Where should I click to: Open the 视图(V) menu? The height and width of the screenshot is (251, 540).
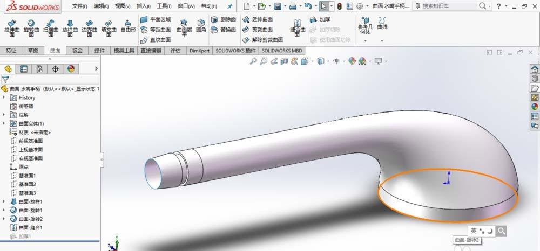coord(122,6)
